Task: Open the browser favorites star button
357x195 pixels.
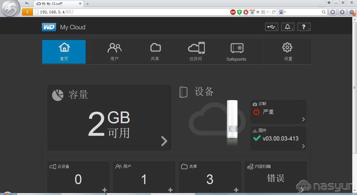Action: click(333, 12)
